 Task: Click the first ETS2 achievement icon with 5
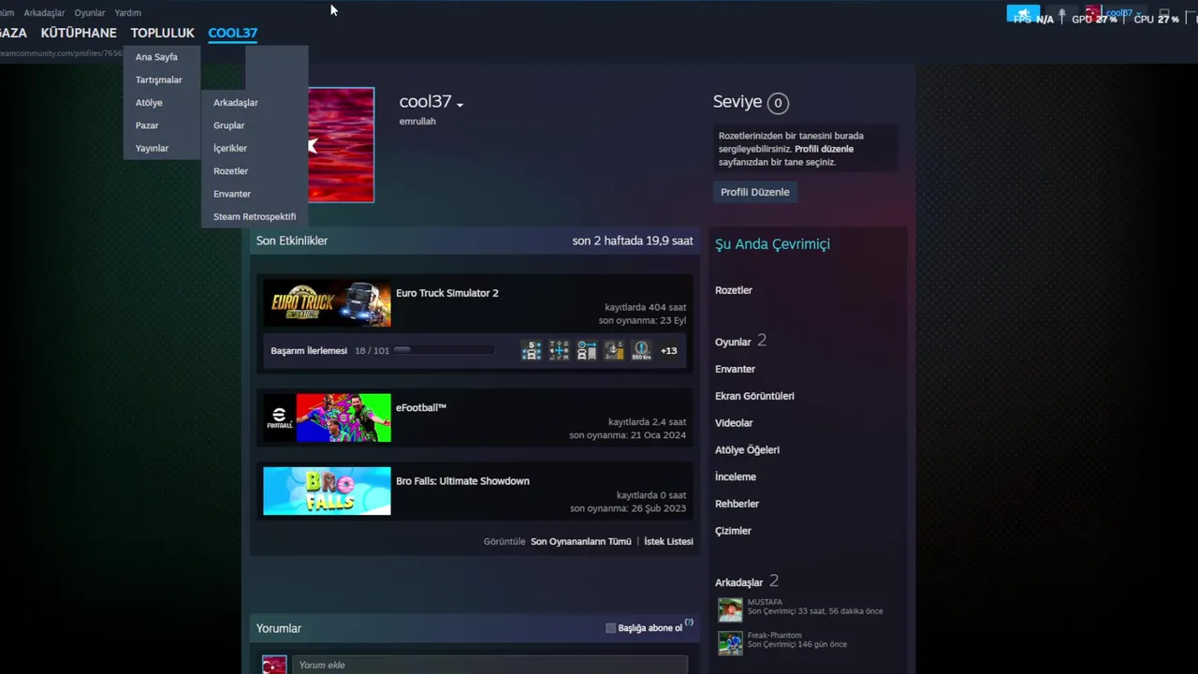click(532, 350)
